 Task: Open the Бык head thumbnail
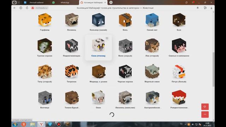pyautogui.click(x=179, y=20)
